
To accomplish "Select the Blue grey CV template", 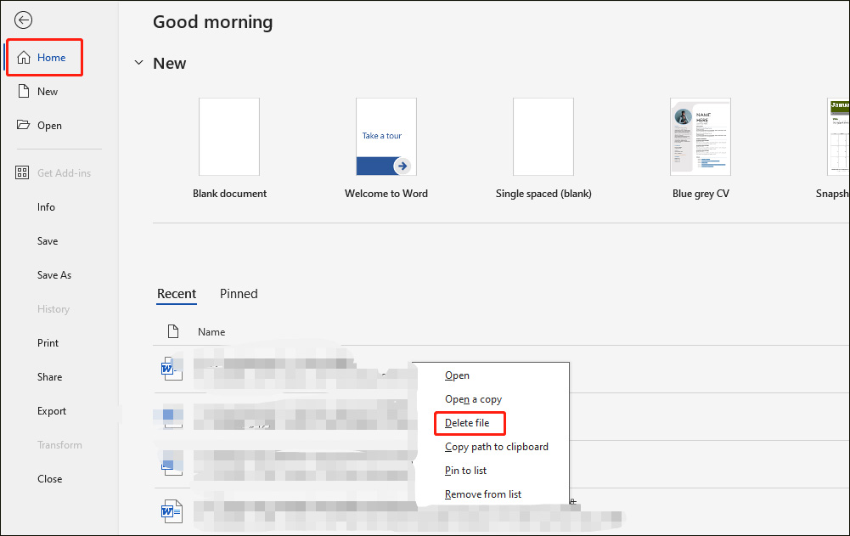I will 700,136.
